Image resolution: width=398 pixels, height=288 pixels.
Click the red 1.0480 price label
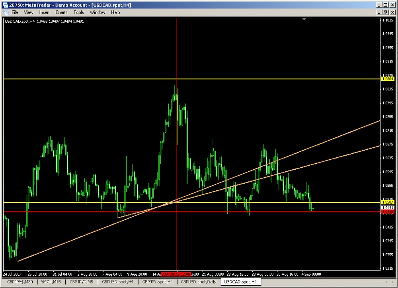point(388,212)
